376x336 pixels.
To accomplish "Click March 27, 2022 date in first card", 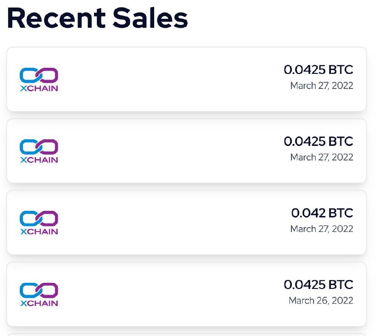I will tap(321, 86).
